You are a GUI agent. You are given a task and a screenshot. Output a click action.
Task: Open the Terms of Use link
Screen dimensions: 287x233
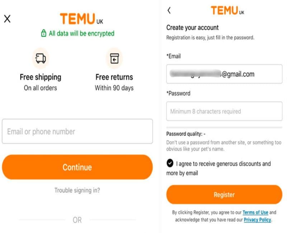pyautogui.click(x=255, y=212)
